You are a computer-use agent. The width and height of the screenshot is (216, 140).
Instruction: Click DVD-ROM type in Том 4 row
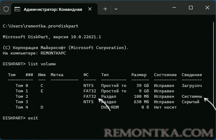click(x=110, y=107)
